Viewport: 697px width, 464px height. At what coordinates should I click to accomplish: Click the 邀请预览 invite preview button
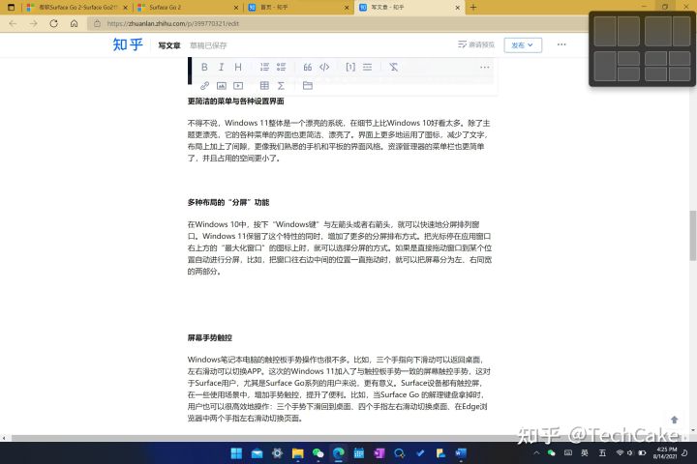[476, 44]
